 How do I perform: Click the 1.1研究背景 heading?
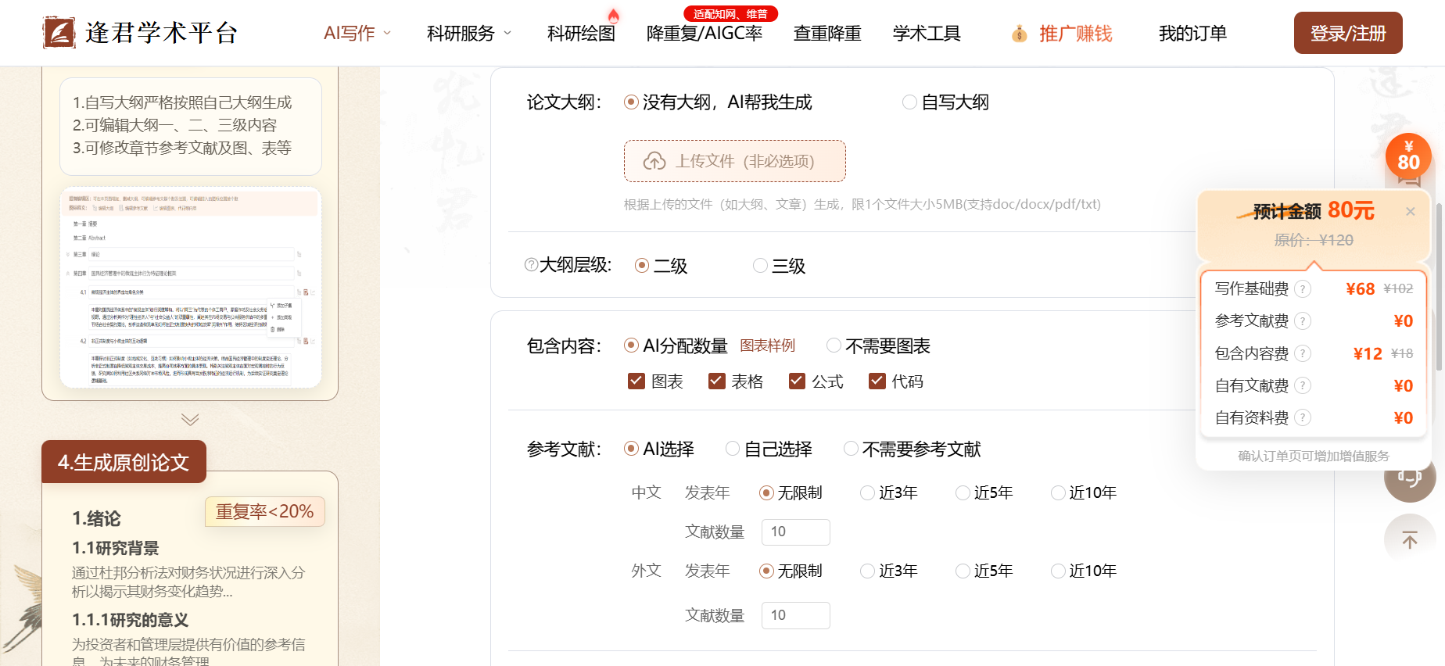(x=116, y=548)
